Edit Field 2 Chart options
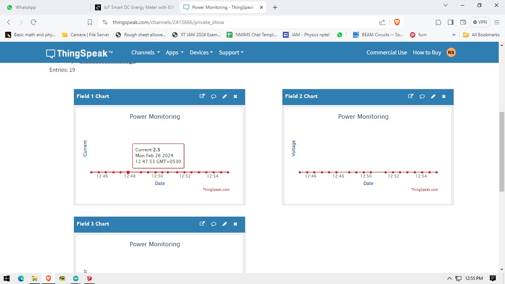The image size is (505, 284). coord(433,97)
